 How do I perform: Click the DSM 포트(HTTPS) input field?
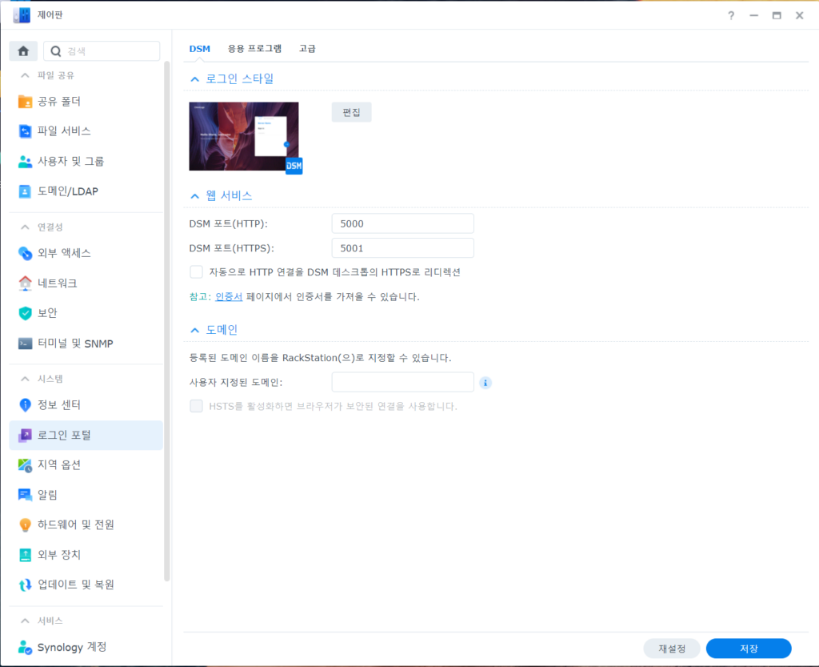[x=402, y=248]
